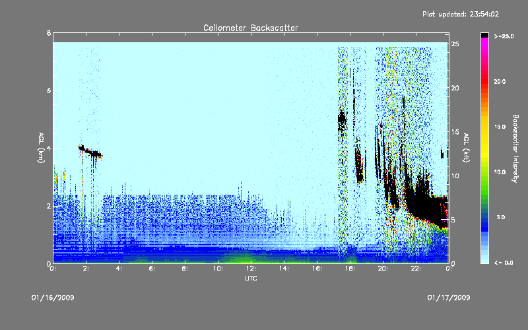Viewport: 528px width, 330px height.
Task: Click the "6" km tick on left axis
Action: coord(49,90)
